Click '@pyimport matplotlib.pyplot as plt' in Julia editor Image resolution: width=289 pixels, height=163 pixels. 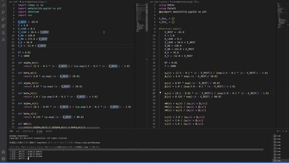coord(183,12)
